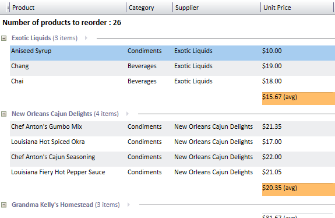The height and width of the screenshot is (218, 335).
Task: Click the $20.35 average summary cell
Action: [x=298, y=189]
